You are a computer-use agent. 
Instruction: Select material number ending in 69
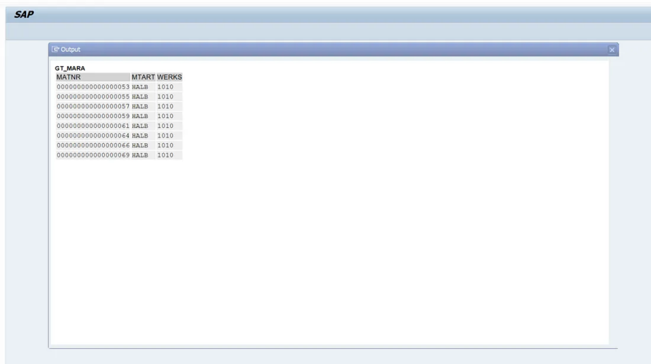click(x=93, y=155)
